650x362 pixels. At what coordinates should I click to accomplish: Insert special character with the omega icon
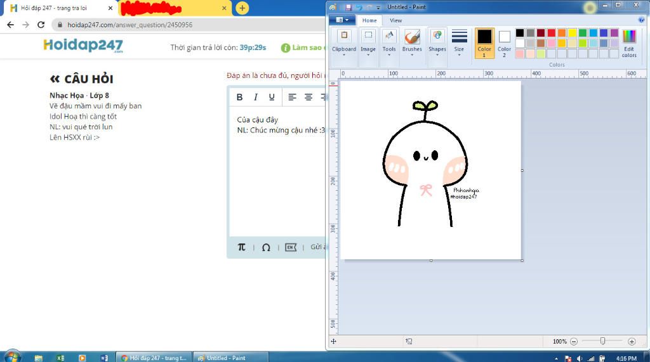coord(266,247)
